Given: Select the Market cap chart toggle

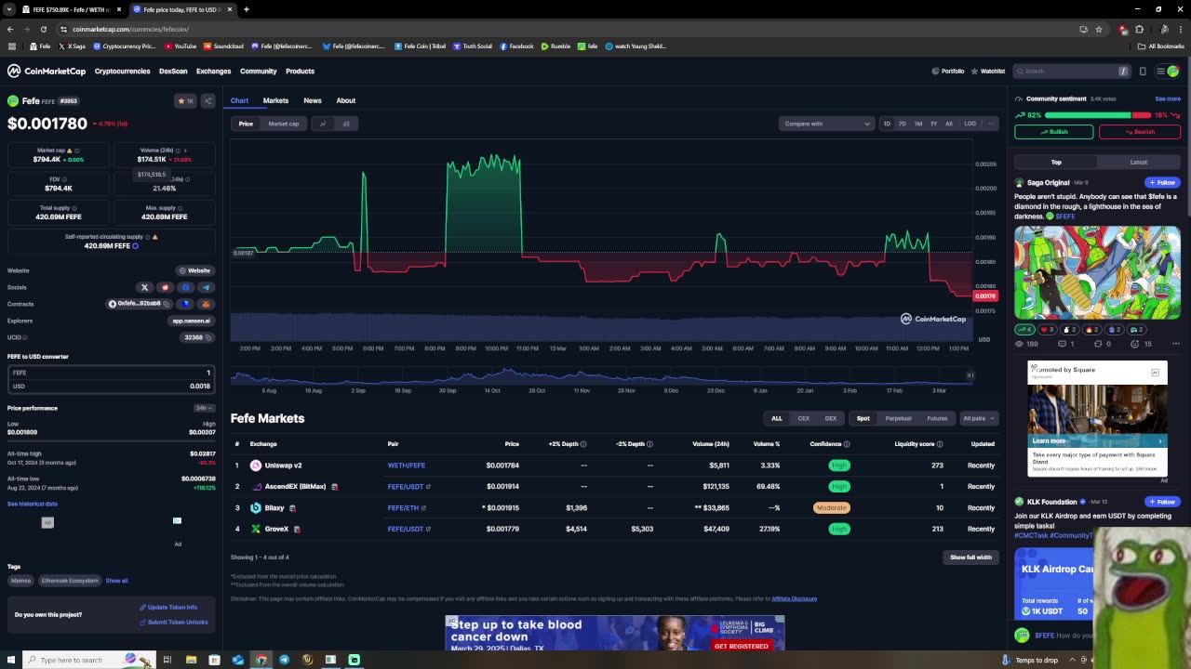Looking at the screenshot, I should tap(284, 124).
